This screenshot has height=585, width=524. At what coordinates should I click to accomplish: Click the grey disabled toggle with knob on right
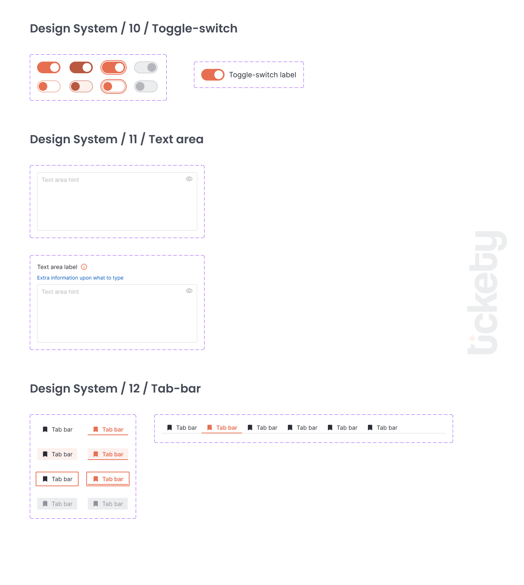point(146,67)
